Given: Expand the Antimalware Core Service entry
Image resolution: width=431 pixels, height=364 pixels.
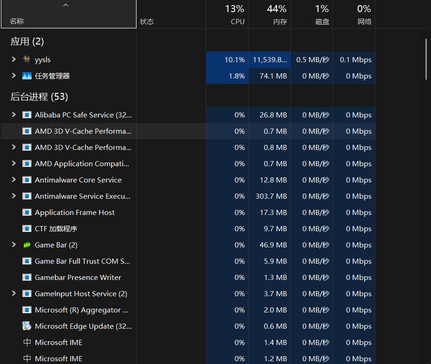Looking at the screenshot, I should pos(13,180).
